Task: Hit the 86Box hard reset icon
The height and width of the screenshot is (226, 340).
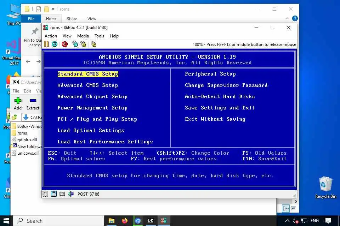Action: [x=55, y=44]
